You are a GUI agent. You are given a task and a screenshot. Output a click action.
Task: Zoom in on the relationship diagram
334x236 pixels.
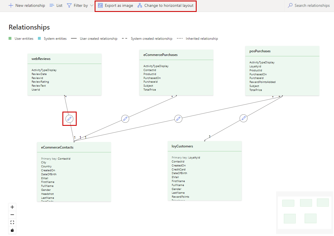tap(12, 207)
